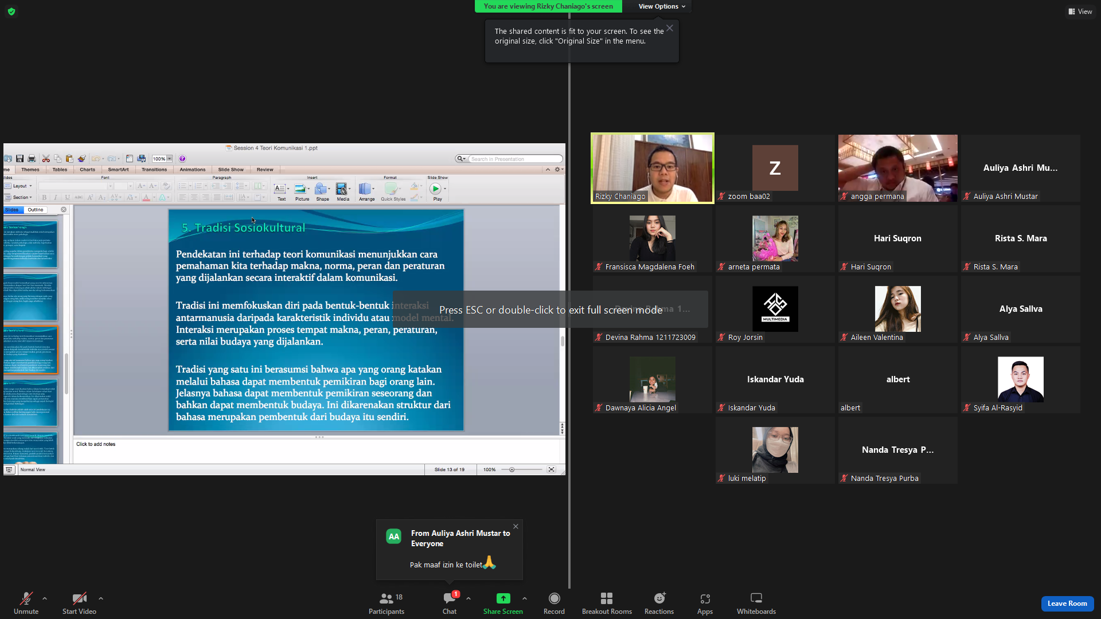Viewport: 1101px width, 619px height.
Task: Toggle Strikethrough formatting
Action: coord(79,198)
